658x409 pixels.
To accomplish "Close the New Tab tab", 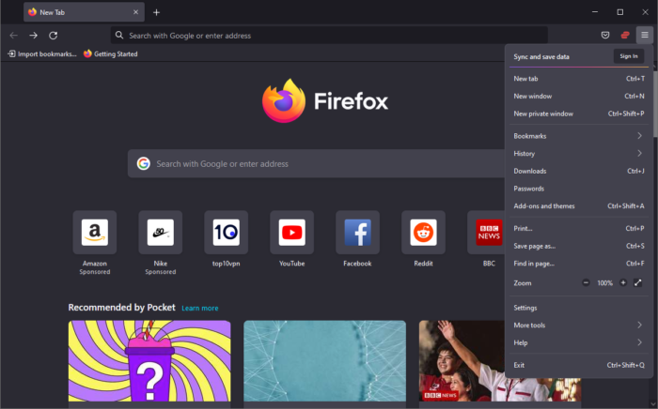I will tap(135, 12).
